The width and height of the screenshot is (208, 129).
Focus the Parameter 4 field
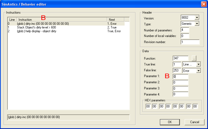181,94
